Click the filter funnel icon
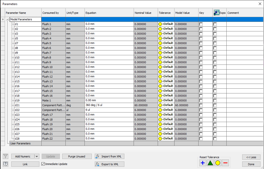The image size is (264, 169). point(6,156)
